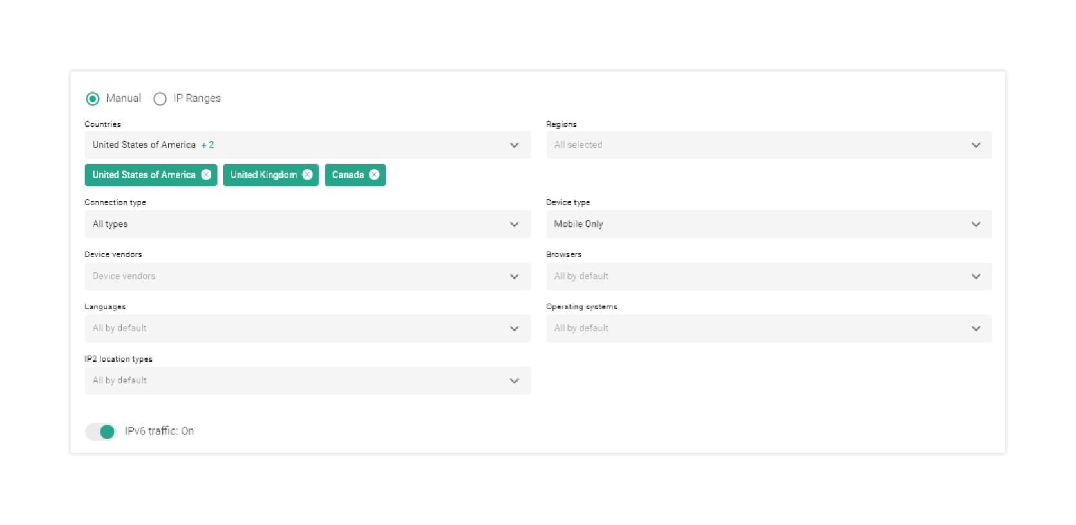Open Device type dropdown showing Mobile Only
This screenshot has height=525, width=1076.
(768, 225)
